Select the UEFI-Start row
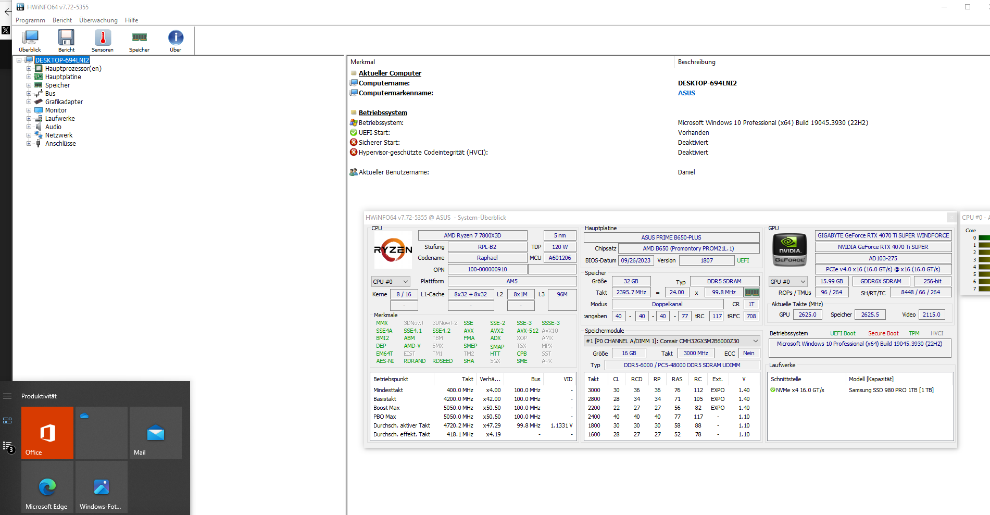The width and height of the screenshot is (990, 515). (x=668, y=133)
